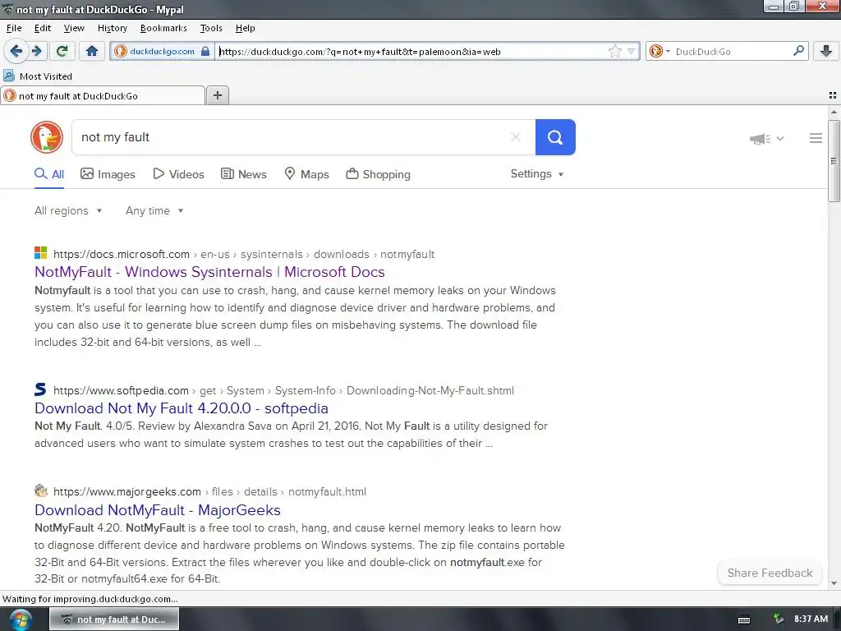Viewport: 841px width, 631px height.
Task: Open the megaphone notifications dropdown
Action: coord(766,139)
